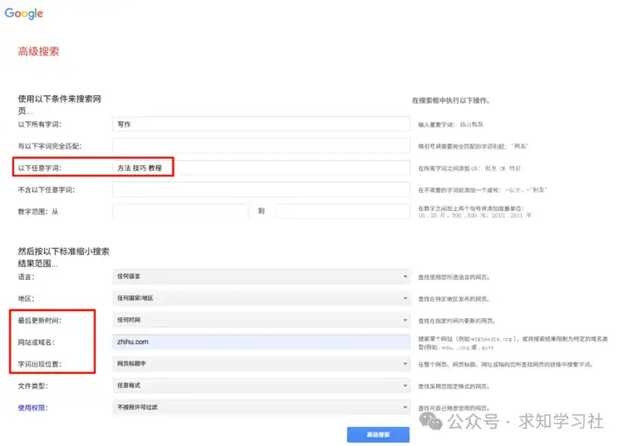Click the hint '在所需字词之间添加 OR'
623x446 pixels.
coord(469,169)
